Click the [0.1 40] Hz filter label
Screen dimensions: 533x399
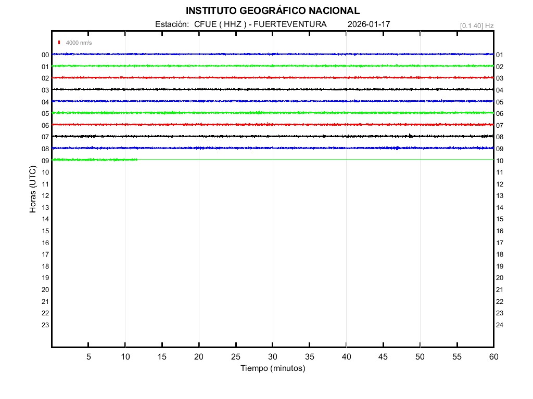[x=476, y=25]
